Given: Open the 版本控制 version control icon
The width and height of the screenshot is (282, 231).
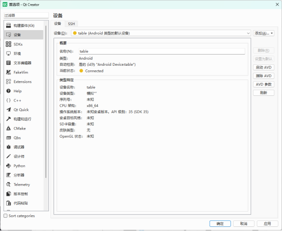Looking at the screenshot, I should pos(9,194).
